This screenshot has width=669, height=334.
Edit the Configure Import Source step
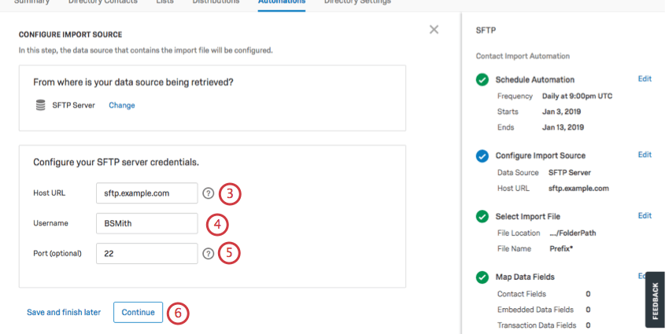coord(645,155)
